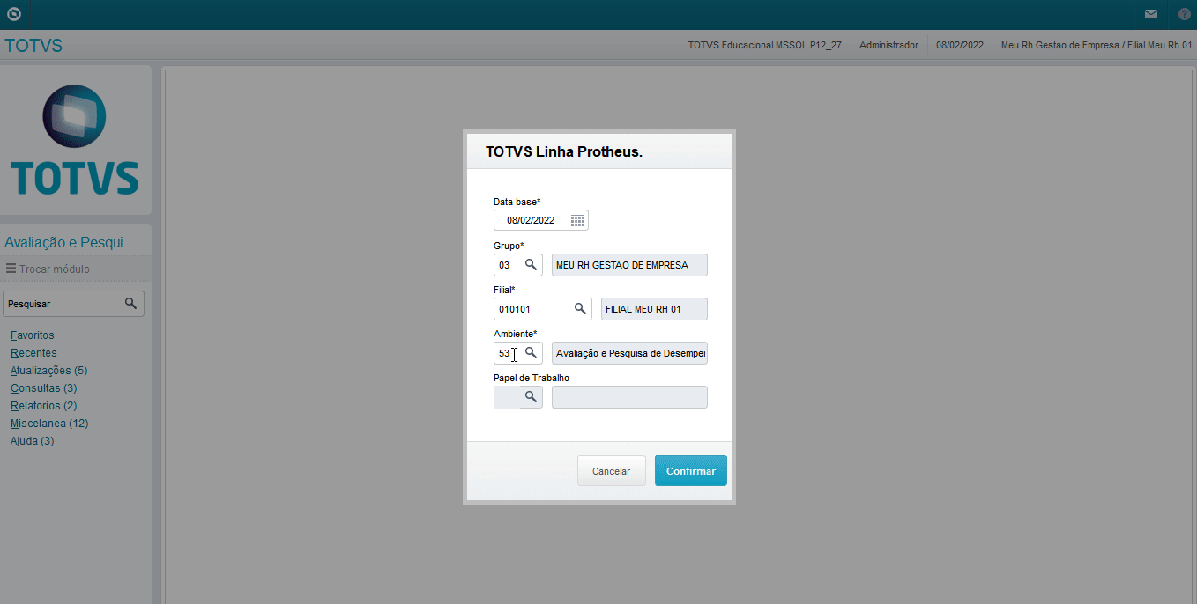Click the TOTVS Linha Protheus dialog title
1197x604 pixels.
564,151
